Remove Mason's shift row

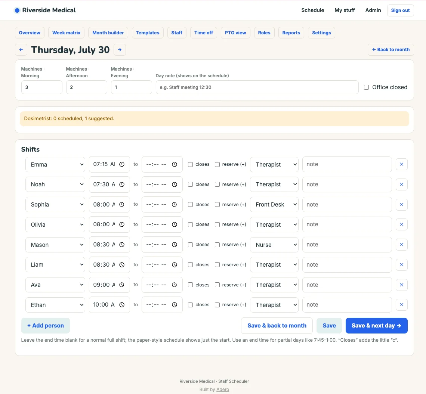402,245
